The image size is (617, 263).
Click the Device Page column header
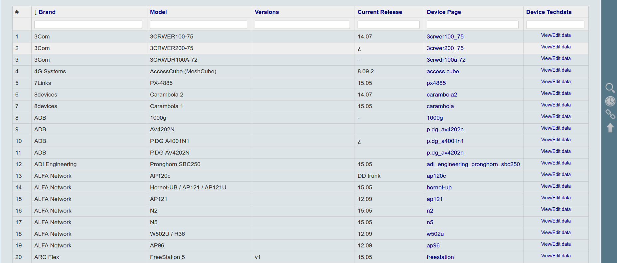pyautogui.click(x=444, y=12)
